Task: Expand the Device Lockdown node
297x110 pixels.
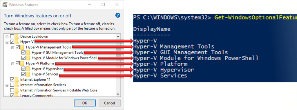Action: click(x=7, y=37)
